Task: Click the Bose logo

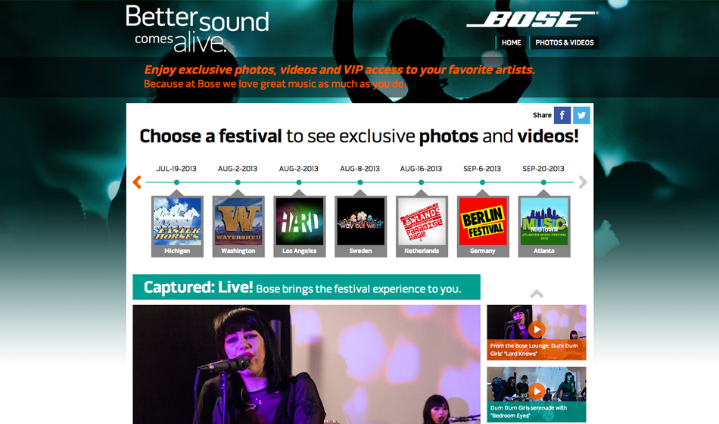Action: click(x=532, y=19)
